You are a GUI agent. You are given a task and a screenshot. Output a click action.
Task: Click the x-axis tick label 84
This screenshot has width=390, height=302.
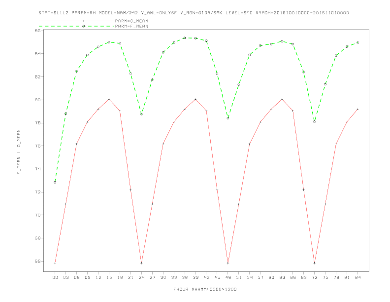click(357, 277)
